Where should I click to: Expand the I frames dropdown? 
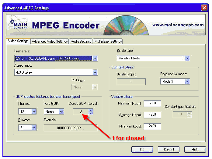[34, 111]
